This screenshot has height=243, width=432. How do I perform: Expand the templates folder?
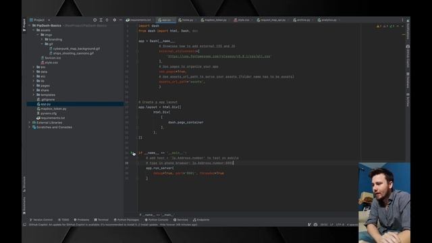pyautogui.click(x=34, y=94)
